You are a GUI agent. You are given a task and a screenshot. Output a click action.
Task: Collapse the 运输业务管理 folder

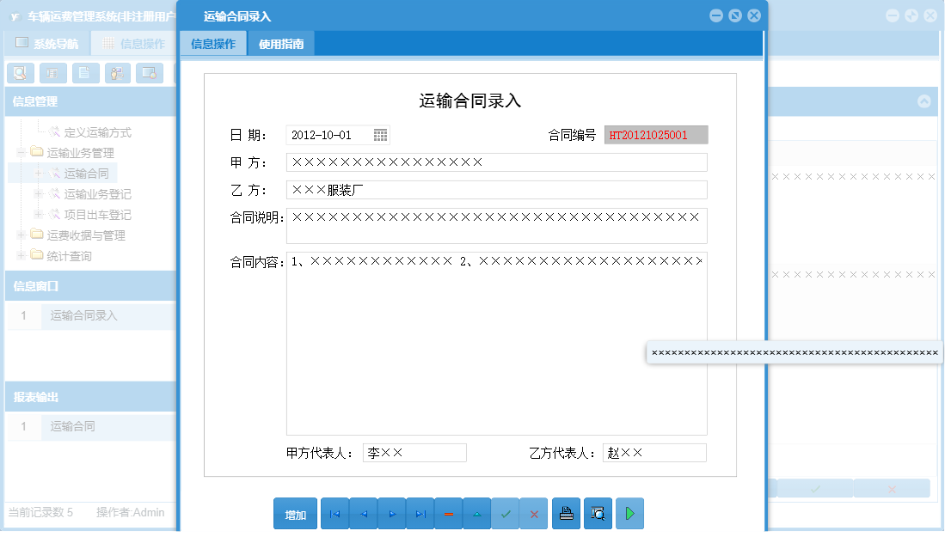tap(21, 153)
